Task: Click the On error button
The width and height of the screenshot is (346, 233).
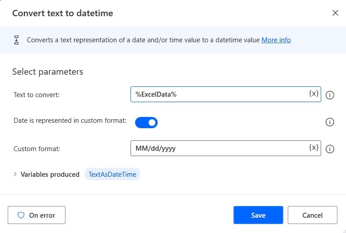Action: pos(37,215)
